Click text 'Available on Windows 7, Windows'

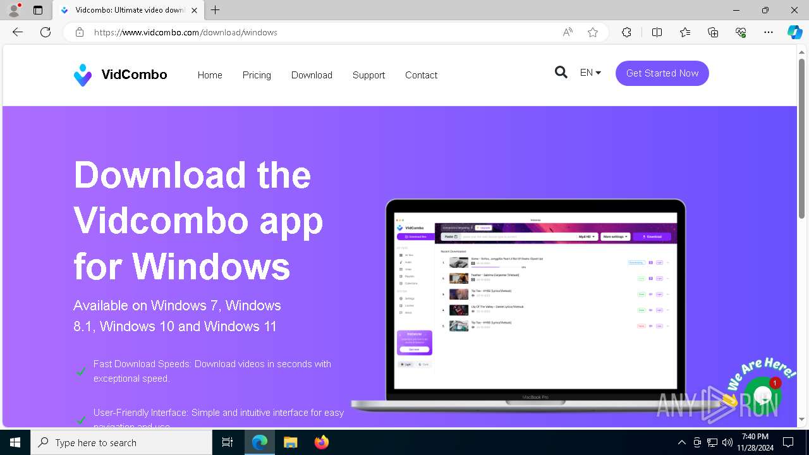pyautogui.click(x=178, y=306)
